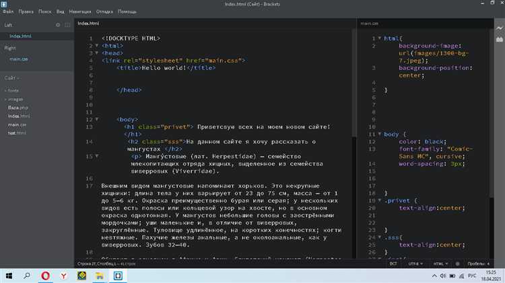Screen dimensions: 505x283
Task: Open Opera browser from the taskbar
Action: click(45, 276)
